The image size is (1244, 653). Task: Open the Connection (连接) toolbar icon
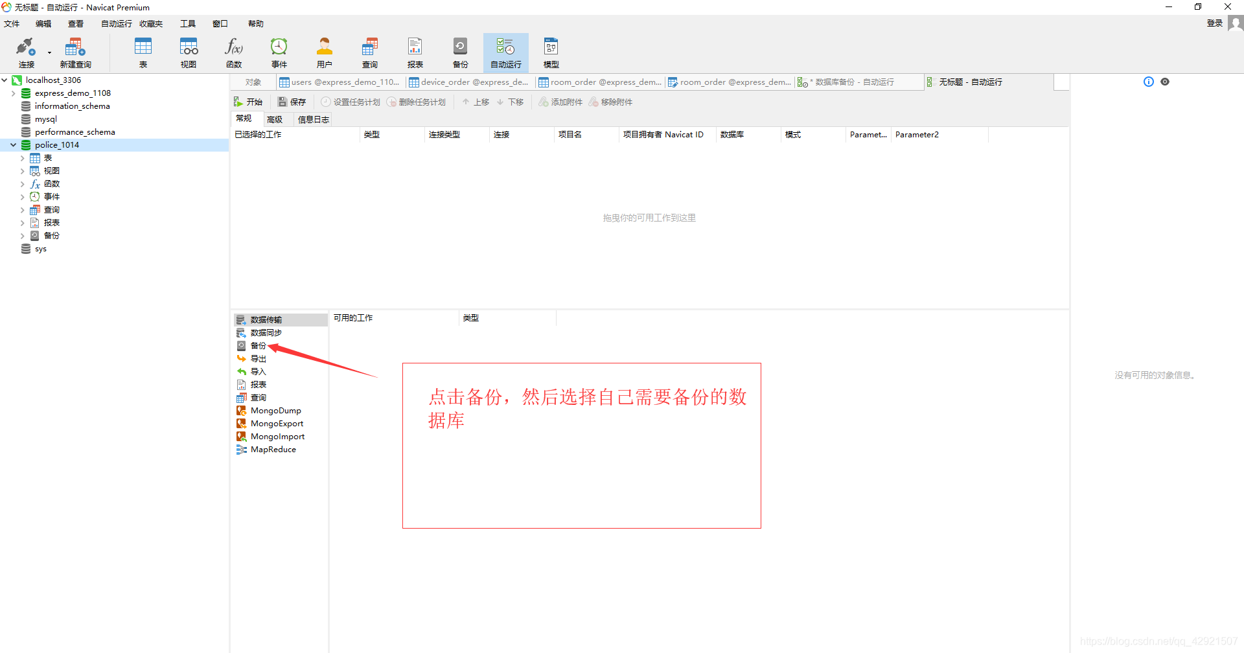(26, 52)
